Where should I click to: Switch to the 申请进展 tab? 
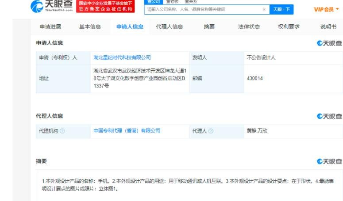coord(50,27)
